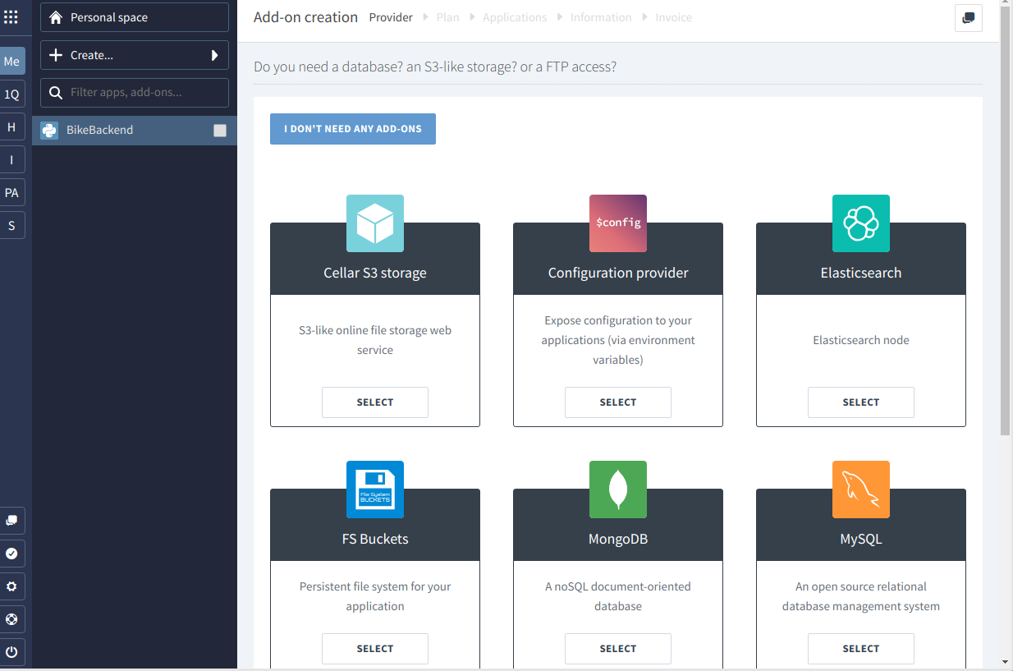Click the MongoDB leaf icon
The height and width of the screenshot is (671, 1013).
point(618,489)
